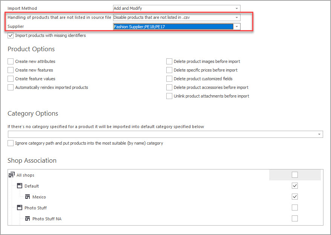Click the Mexico shop icon
The width and height of the screenshot is (331, 235).
coord(28,197)
